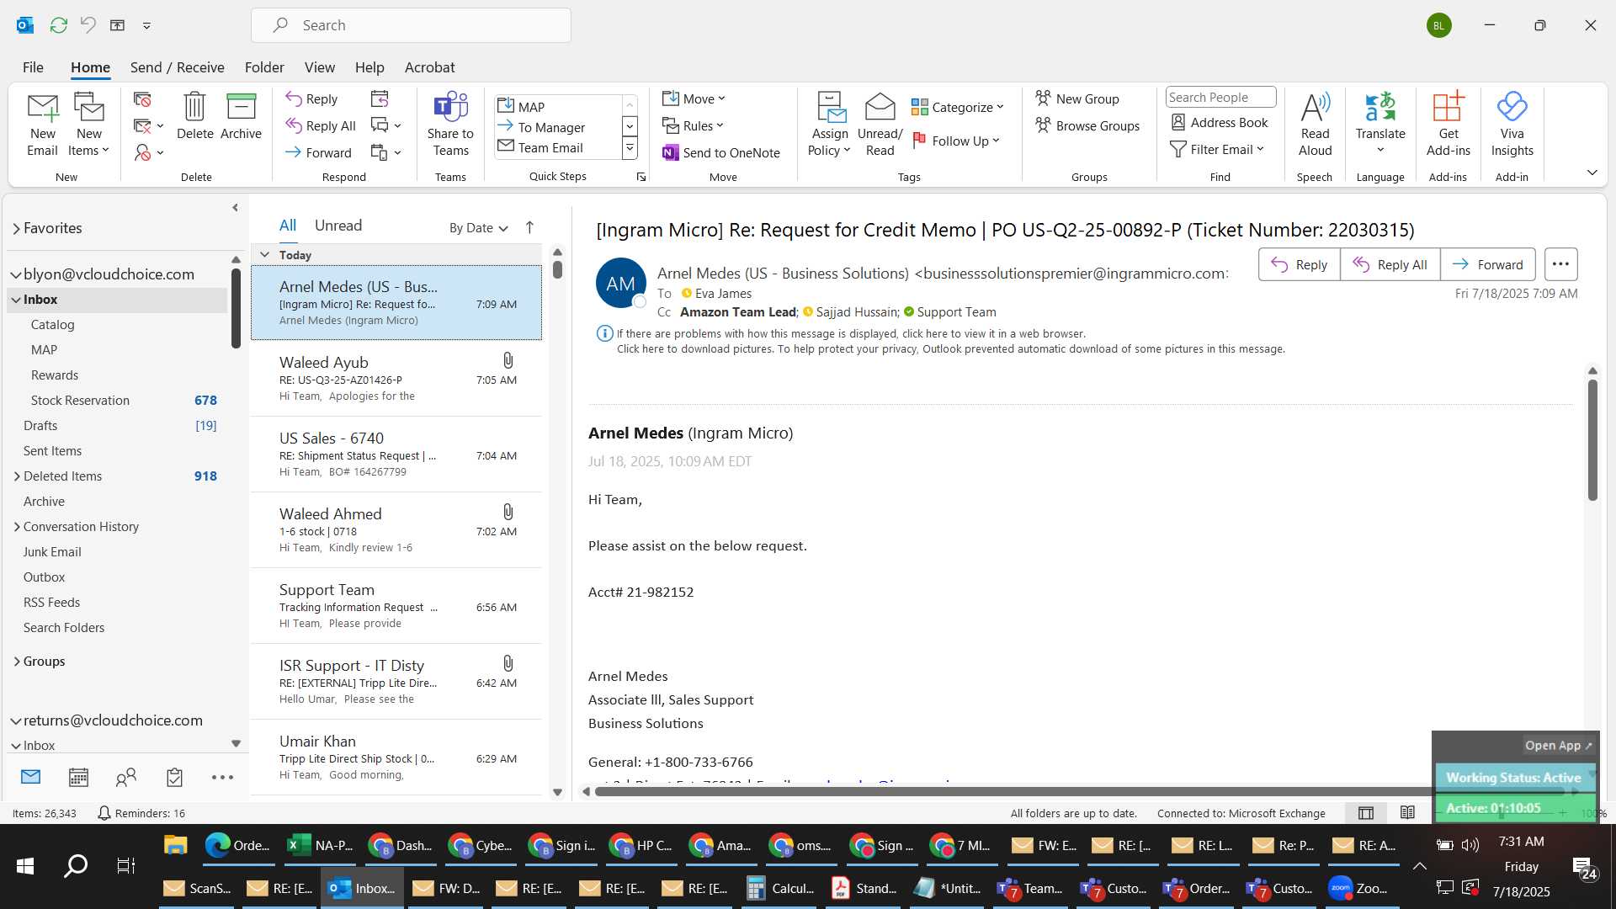Archive the selected email
Viewport: 1616px width, 909px height.
(241, 116)
